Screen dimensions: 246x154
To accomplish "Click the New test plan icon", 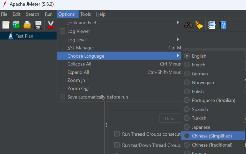I will point(6,25).
